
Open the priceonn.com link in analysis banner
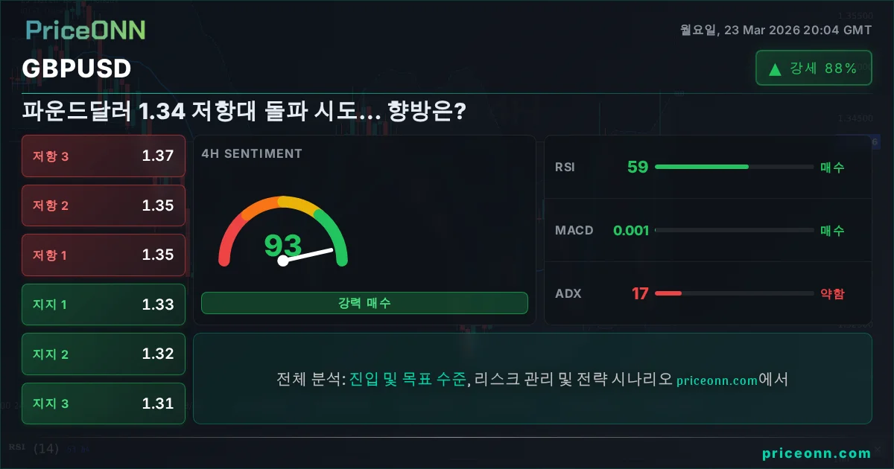click(717, 380)
